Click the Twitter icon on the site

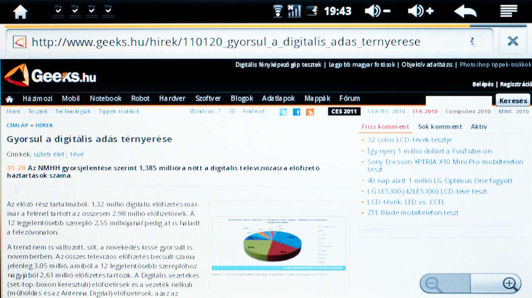283,112
